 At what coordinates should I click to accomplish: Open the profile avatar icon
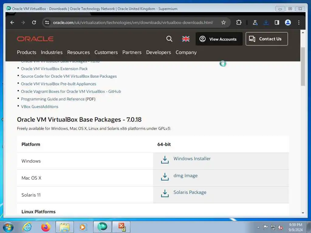point(288,22)
